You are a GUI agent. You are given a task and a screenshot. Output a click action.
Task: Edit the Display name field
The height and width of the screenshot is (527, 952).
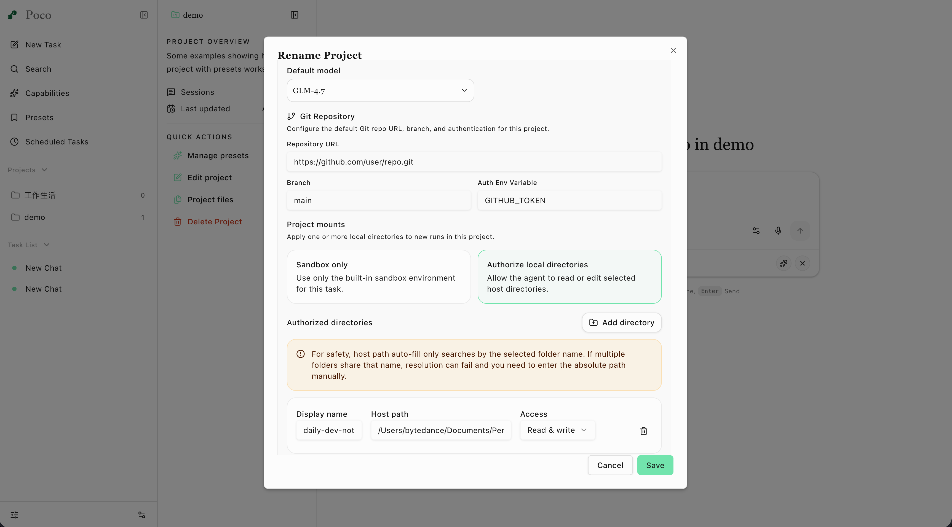[328, 430]
